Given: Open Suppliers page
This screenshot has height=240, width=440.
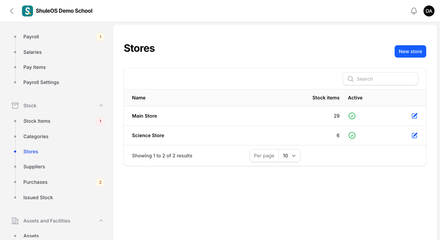Looking at the screenshot, I should pyautogui.click(x=34, y=167).
